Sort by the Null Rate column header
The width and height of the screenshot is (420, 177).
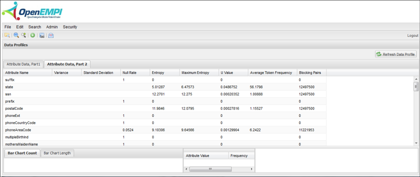click(x=135, y=73)
